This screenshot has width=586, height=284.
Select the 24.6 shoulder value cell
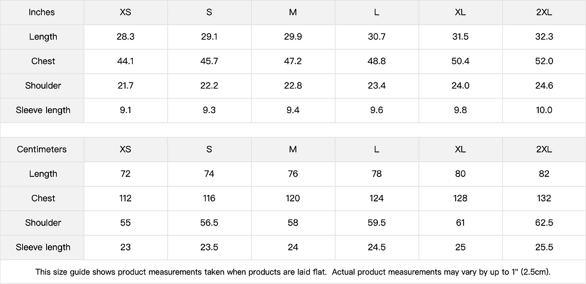544,85
